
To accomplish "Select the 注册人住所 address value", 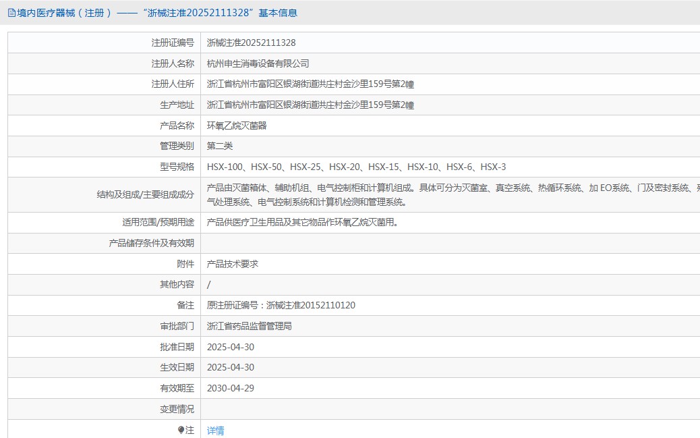I will pyautogui.click(x=310, y=84).
